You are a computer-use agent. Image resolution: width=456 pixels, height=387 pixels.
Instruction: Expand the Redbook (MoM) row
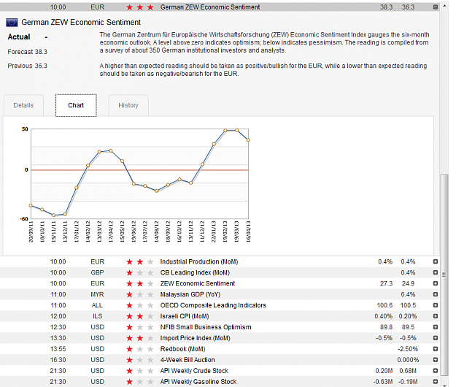tap(436, 349)
